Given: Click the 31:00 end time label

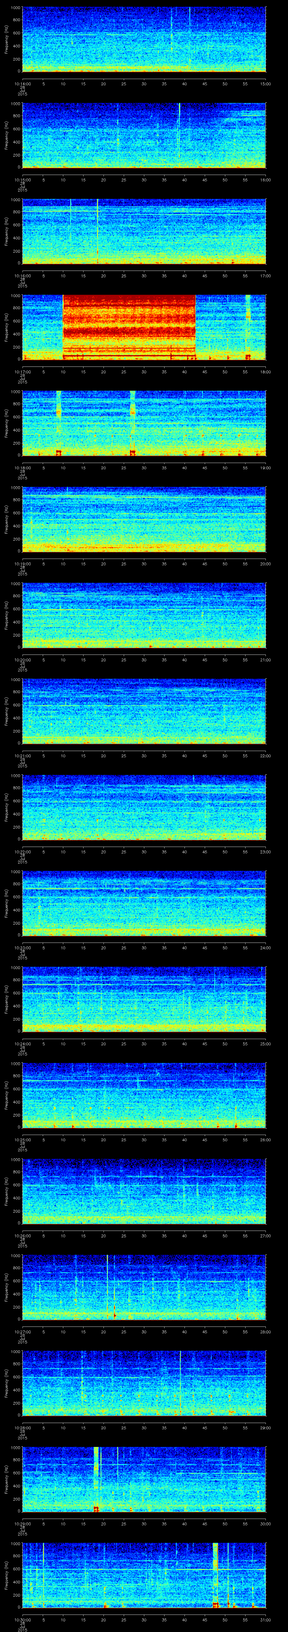Looking at the screenshot, I should point(266,1619).
